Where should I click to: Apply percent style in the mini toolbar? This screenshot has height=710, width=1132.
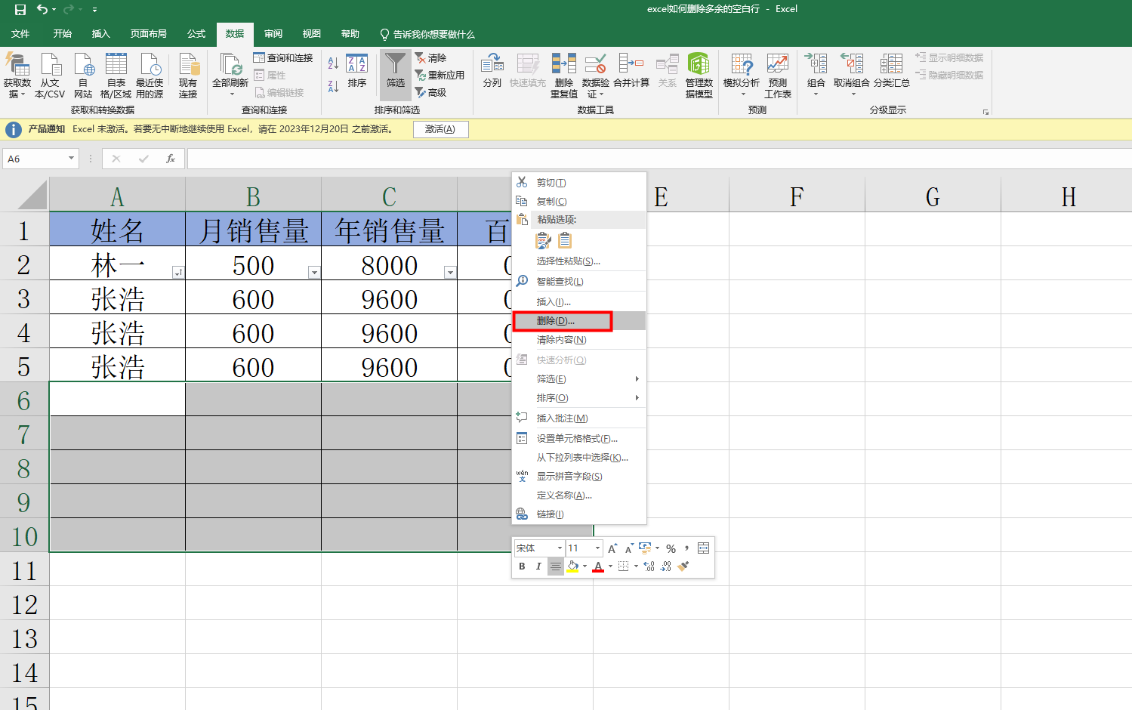click(x=671, y=548)
